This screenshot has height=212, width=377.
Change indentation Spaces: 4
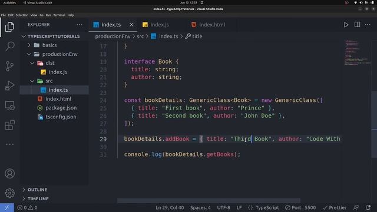click(x=200, y=207)
